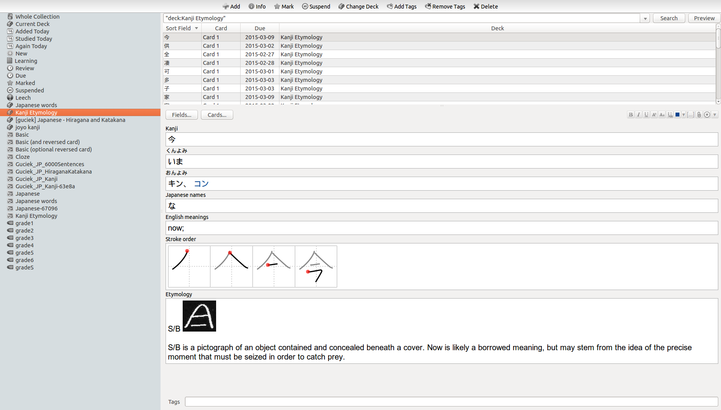Click Remove Tags in toolbar
The height and width of the screenshot is (410, 721).
tap(445, 6)
